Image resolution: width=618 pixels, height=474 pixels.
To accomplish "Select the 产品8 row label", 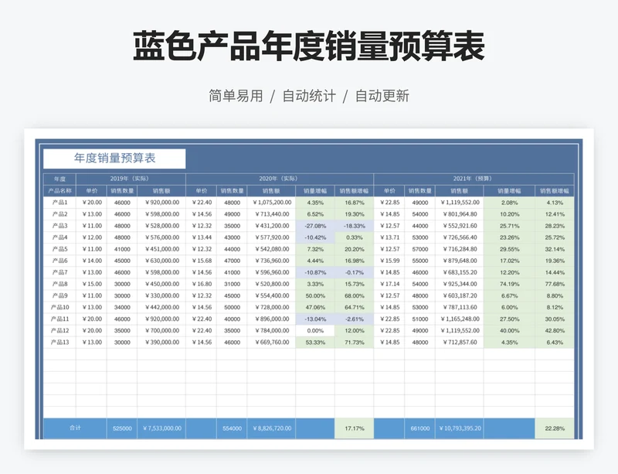I will click(x=59, y=284).
